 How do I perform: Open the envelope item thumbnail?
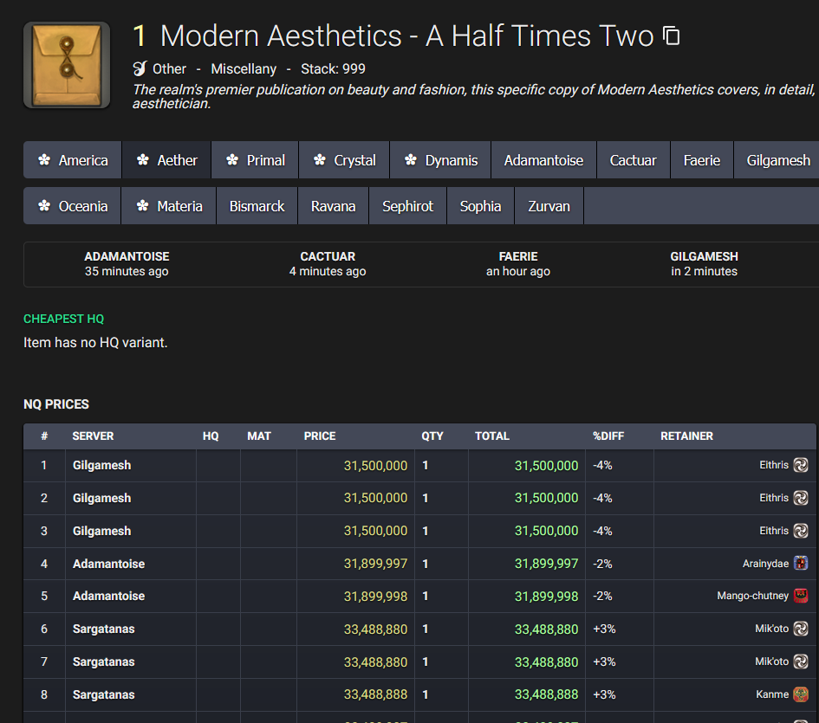click(67, 65)
